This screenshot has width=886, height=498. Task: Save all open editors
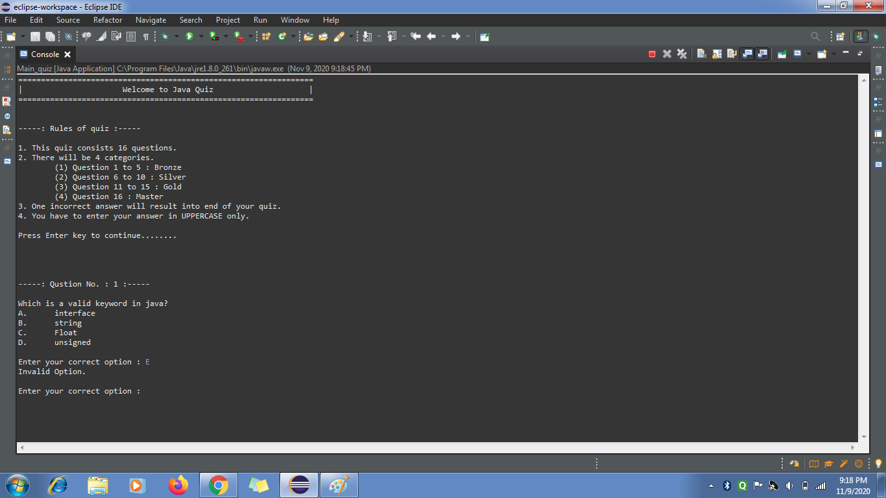tap(51, 36)
